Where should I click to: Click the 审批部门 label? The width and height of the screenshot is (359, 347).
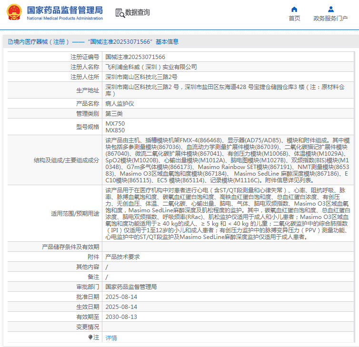pyautogui.click(x=88, y=287)
